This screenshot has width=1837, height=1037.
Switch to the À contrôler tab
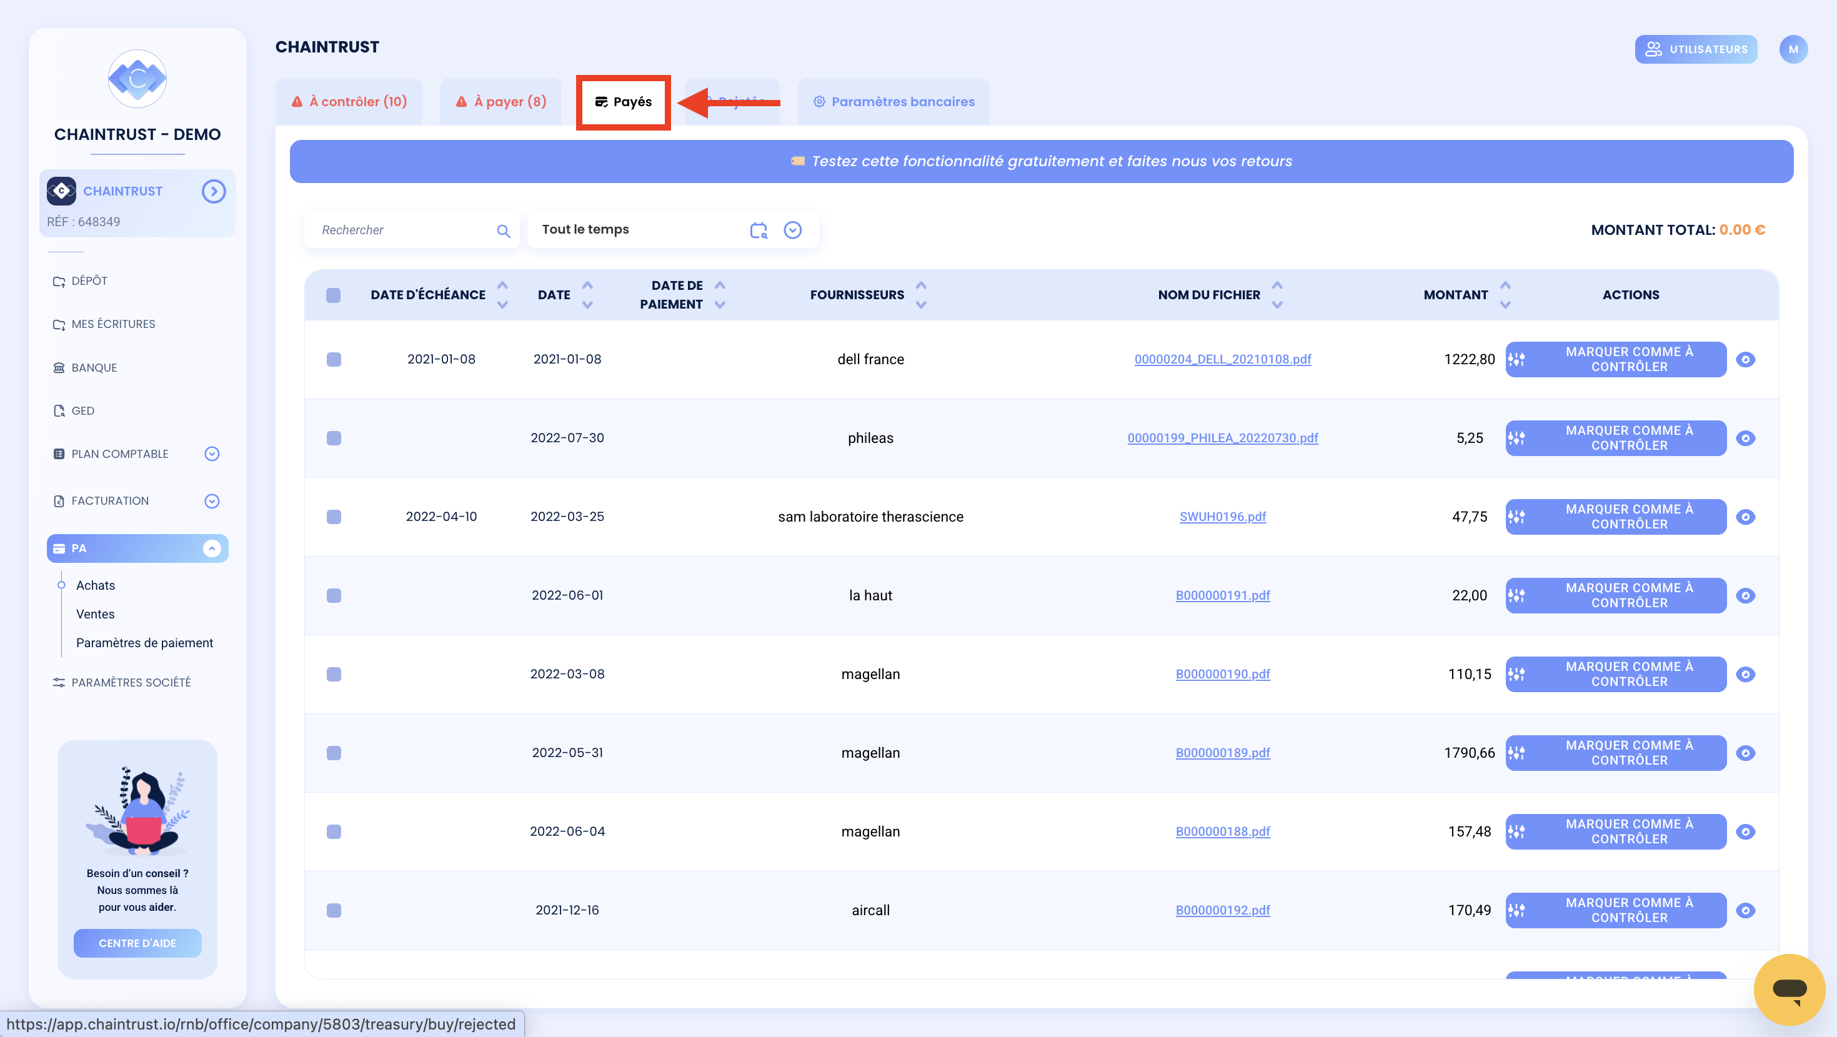pyautogui.click(x=349, y=101)
